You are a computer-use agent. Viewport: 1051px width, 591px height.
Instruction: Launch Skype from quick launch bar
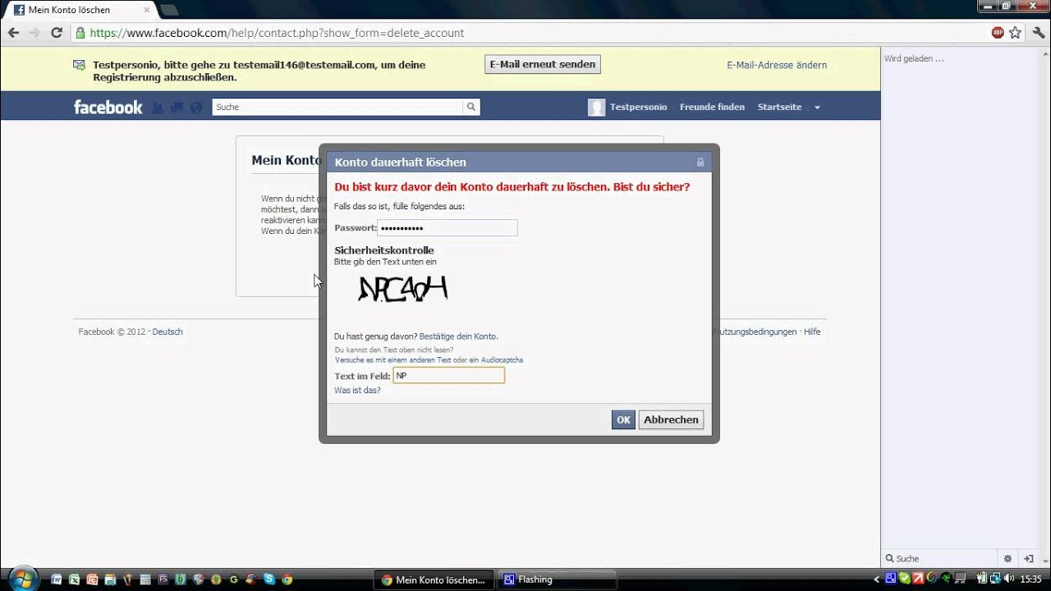pyautogui.click(x=269, y=580)
